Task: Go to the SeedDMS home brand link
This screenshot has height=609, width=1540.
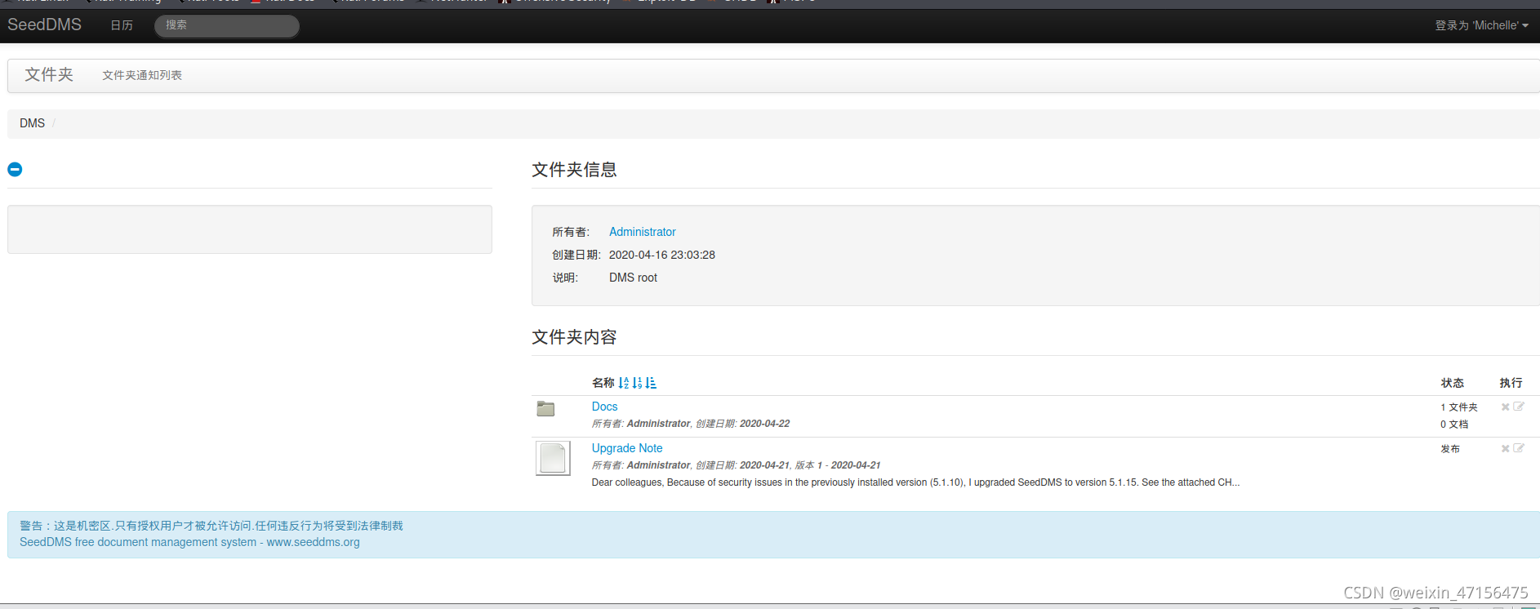Action: point(44,24)
